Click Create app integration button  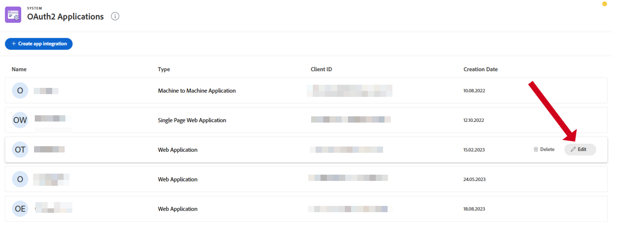click(39, 44)
